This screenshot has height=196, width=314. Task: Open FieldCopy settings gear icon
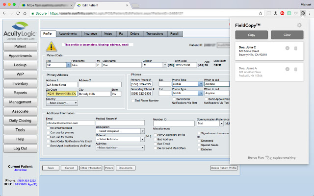299,25
